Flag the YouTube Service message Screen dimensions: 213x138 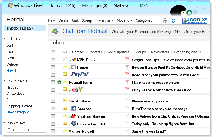click(127, 116)
